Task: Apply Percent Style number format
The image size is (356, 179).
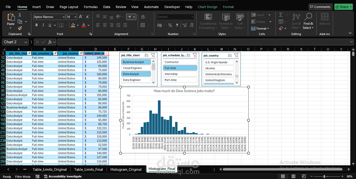Action: tap(170, 25)
